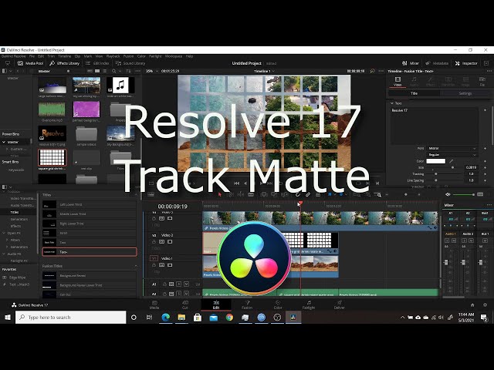Switch media pool to thumbnail view
Viewport: 494px width, 370px height.
click(97, 71)
